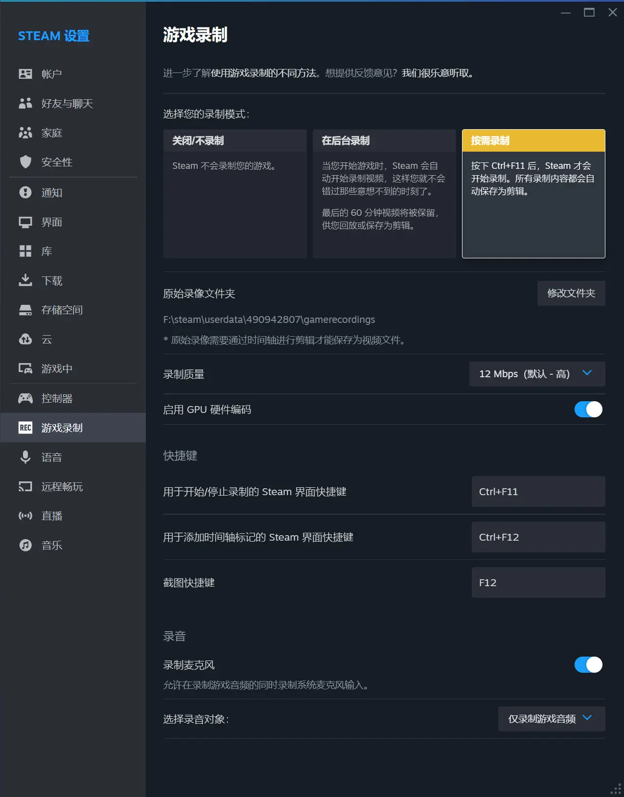Toggle 启用 GPU 硬件编码 switch

click(588, 410)
